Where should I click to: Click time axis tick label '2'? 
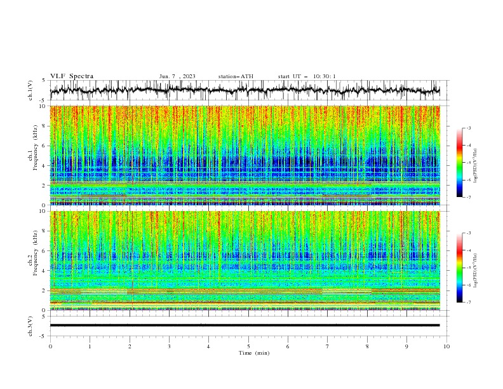(x=130, y=346)
